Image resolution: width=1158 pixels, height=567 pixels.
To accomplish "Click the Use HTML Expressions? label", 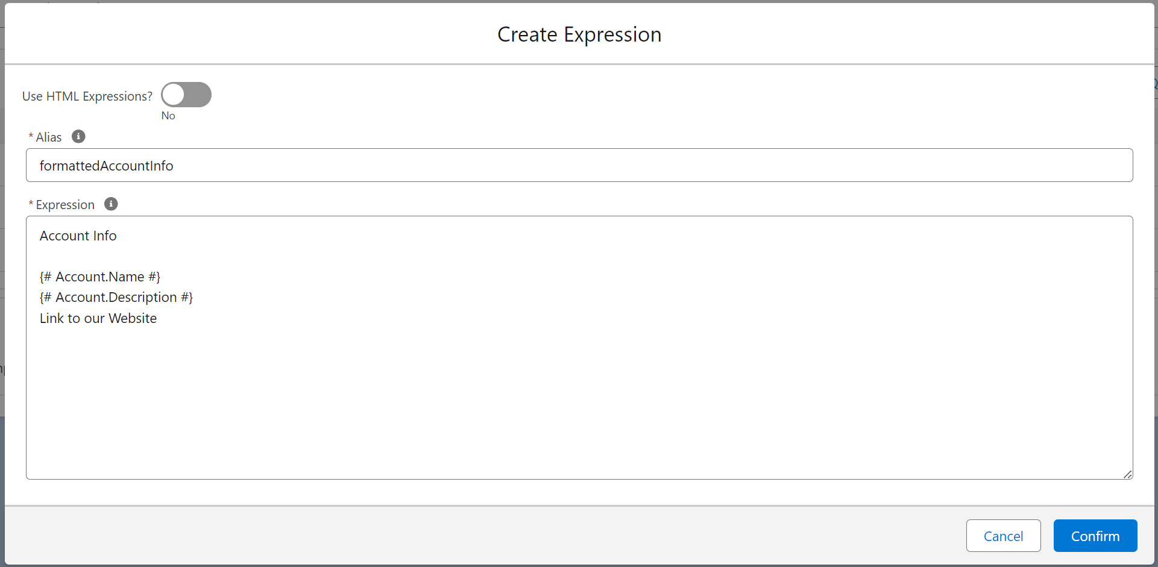I will [x=87, y=96].
